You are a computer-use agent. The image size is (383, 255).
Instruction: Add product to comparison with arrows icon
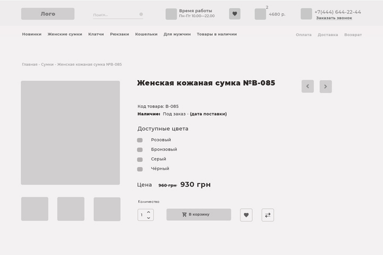(x=268, y=215)
